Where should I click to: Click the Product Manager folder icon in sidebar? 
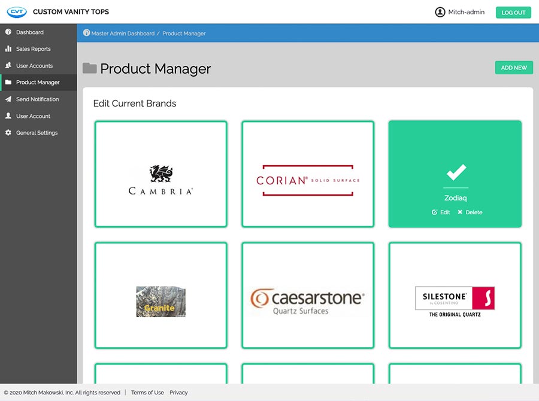[8, 82]
